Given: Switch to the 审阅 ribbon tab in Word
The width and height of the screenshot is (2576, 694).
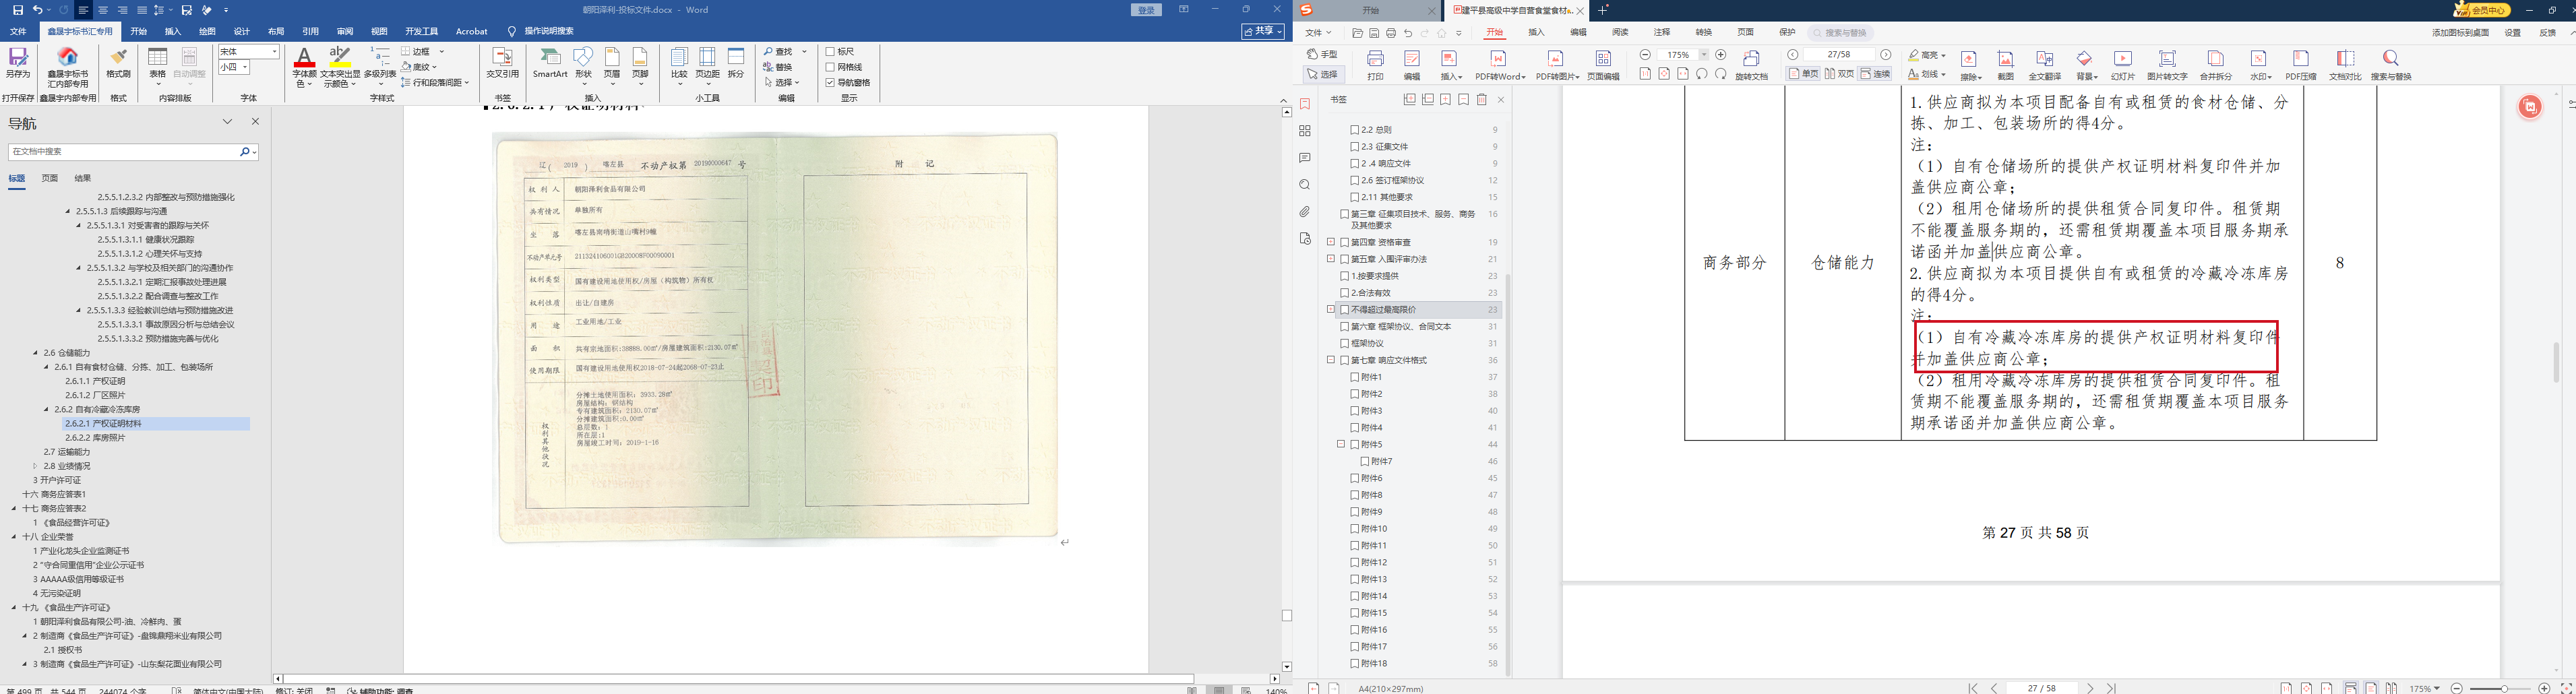Looking at the screenshot, I should [x=345, y=31].
